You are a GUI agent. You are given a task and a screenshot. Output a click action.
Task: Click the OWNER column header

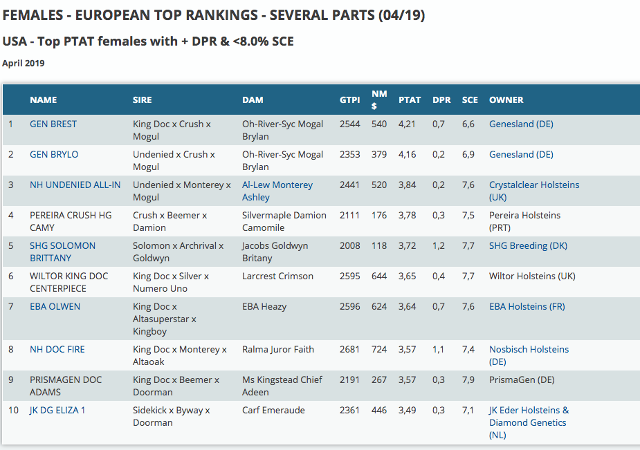[x=506, y=100]
